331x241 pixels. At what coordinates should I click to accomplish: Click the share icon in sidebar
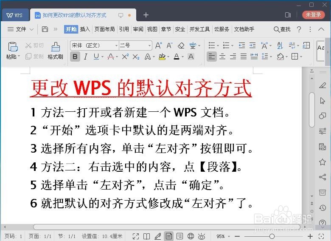click(323, 177)
